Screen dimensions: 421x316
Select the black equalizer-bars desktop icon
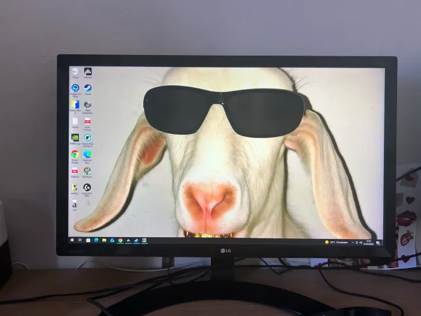point(88,73)
